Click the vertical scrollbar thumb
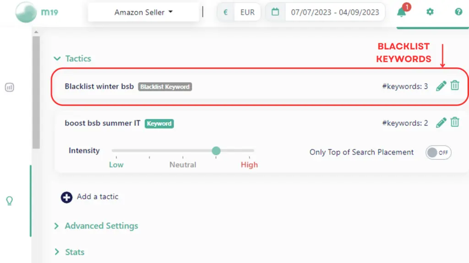This screenshot has width=469, height=263. click(x=36, y=91)
